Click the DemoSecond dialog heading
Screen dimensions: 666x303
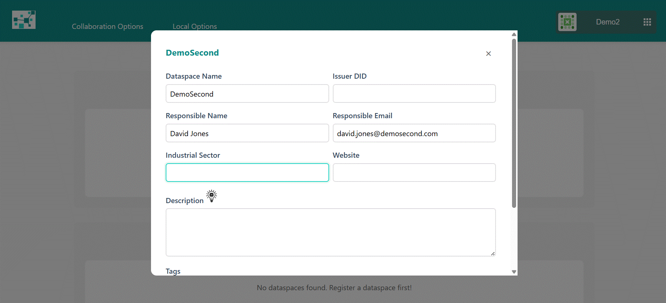tap(192, 53)
